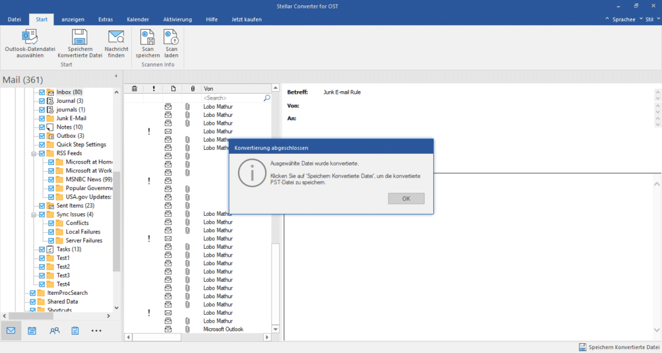
Task: Click the Journal (3) folder icon
Action: [50, 101]
